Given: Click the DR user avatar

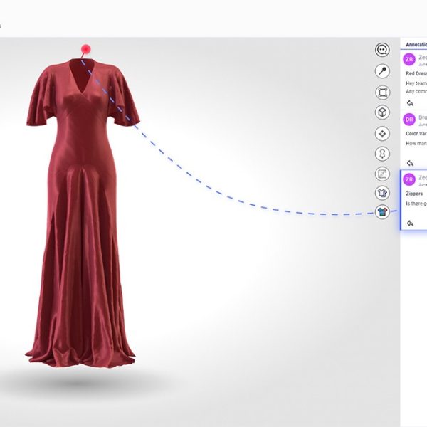Looking at the screenshot, I should 409,119.
